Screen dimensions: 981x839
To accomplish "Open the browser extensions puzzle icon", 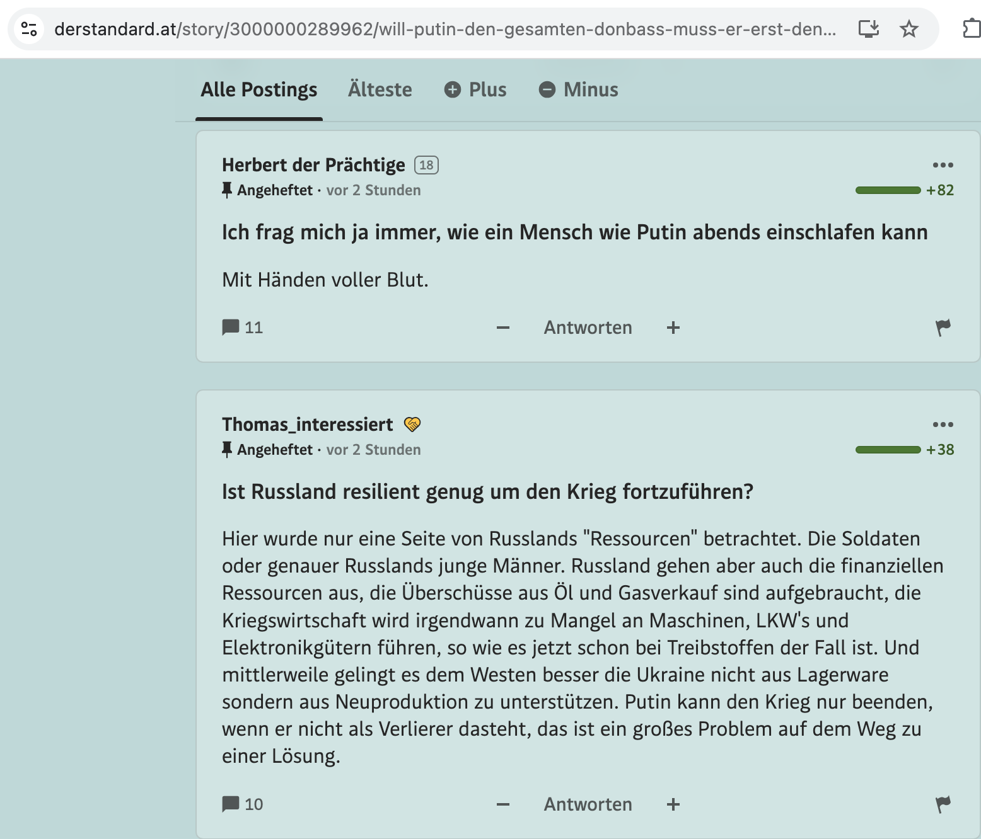I will pyautogui.click(x=972, y=29).
